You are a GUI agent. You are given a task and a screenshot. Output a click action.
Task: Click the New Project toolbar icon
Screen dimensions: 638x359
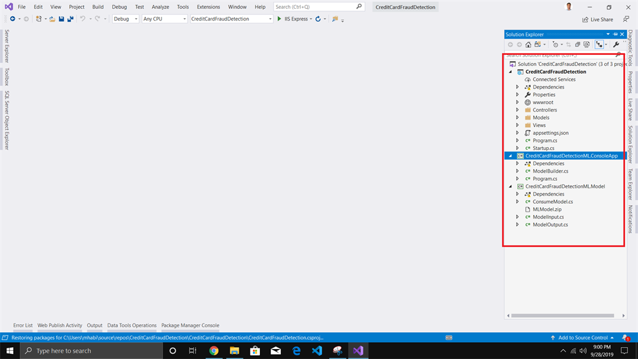click(39, 19)
